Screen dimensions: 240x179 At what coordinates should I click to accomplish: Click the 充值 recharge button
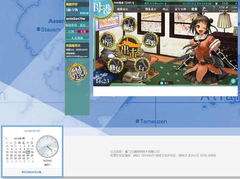point(83,32)
